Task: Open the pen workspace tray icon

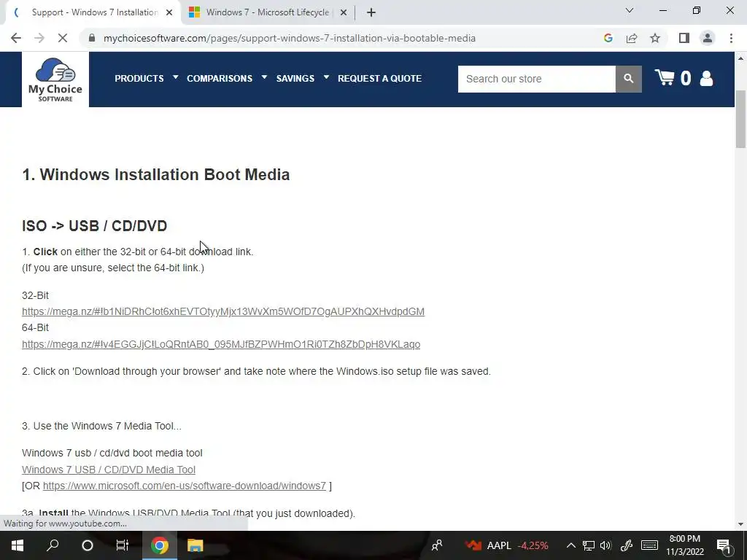Action: tap(627, 545)
